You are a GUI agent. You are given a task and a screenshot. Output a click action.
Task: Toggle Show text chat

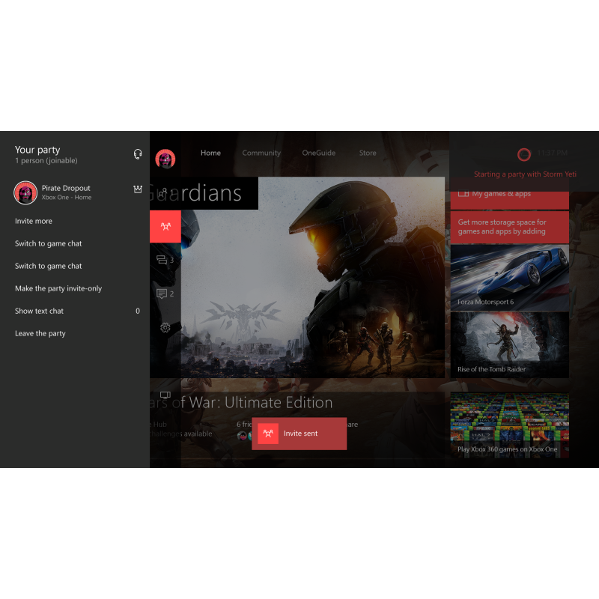coord(40,311)
